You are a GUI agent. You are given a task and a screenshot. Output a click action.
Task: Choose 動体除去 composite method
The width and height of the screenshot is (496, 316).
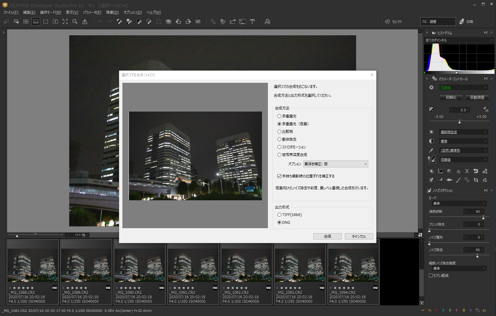[x=287, y=139]
